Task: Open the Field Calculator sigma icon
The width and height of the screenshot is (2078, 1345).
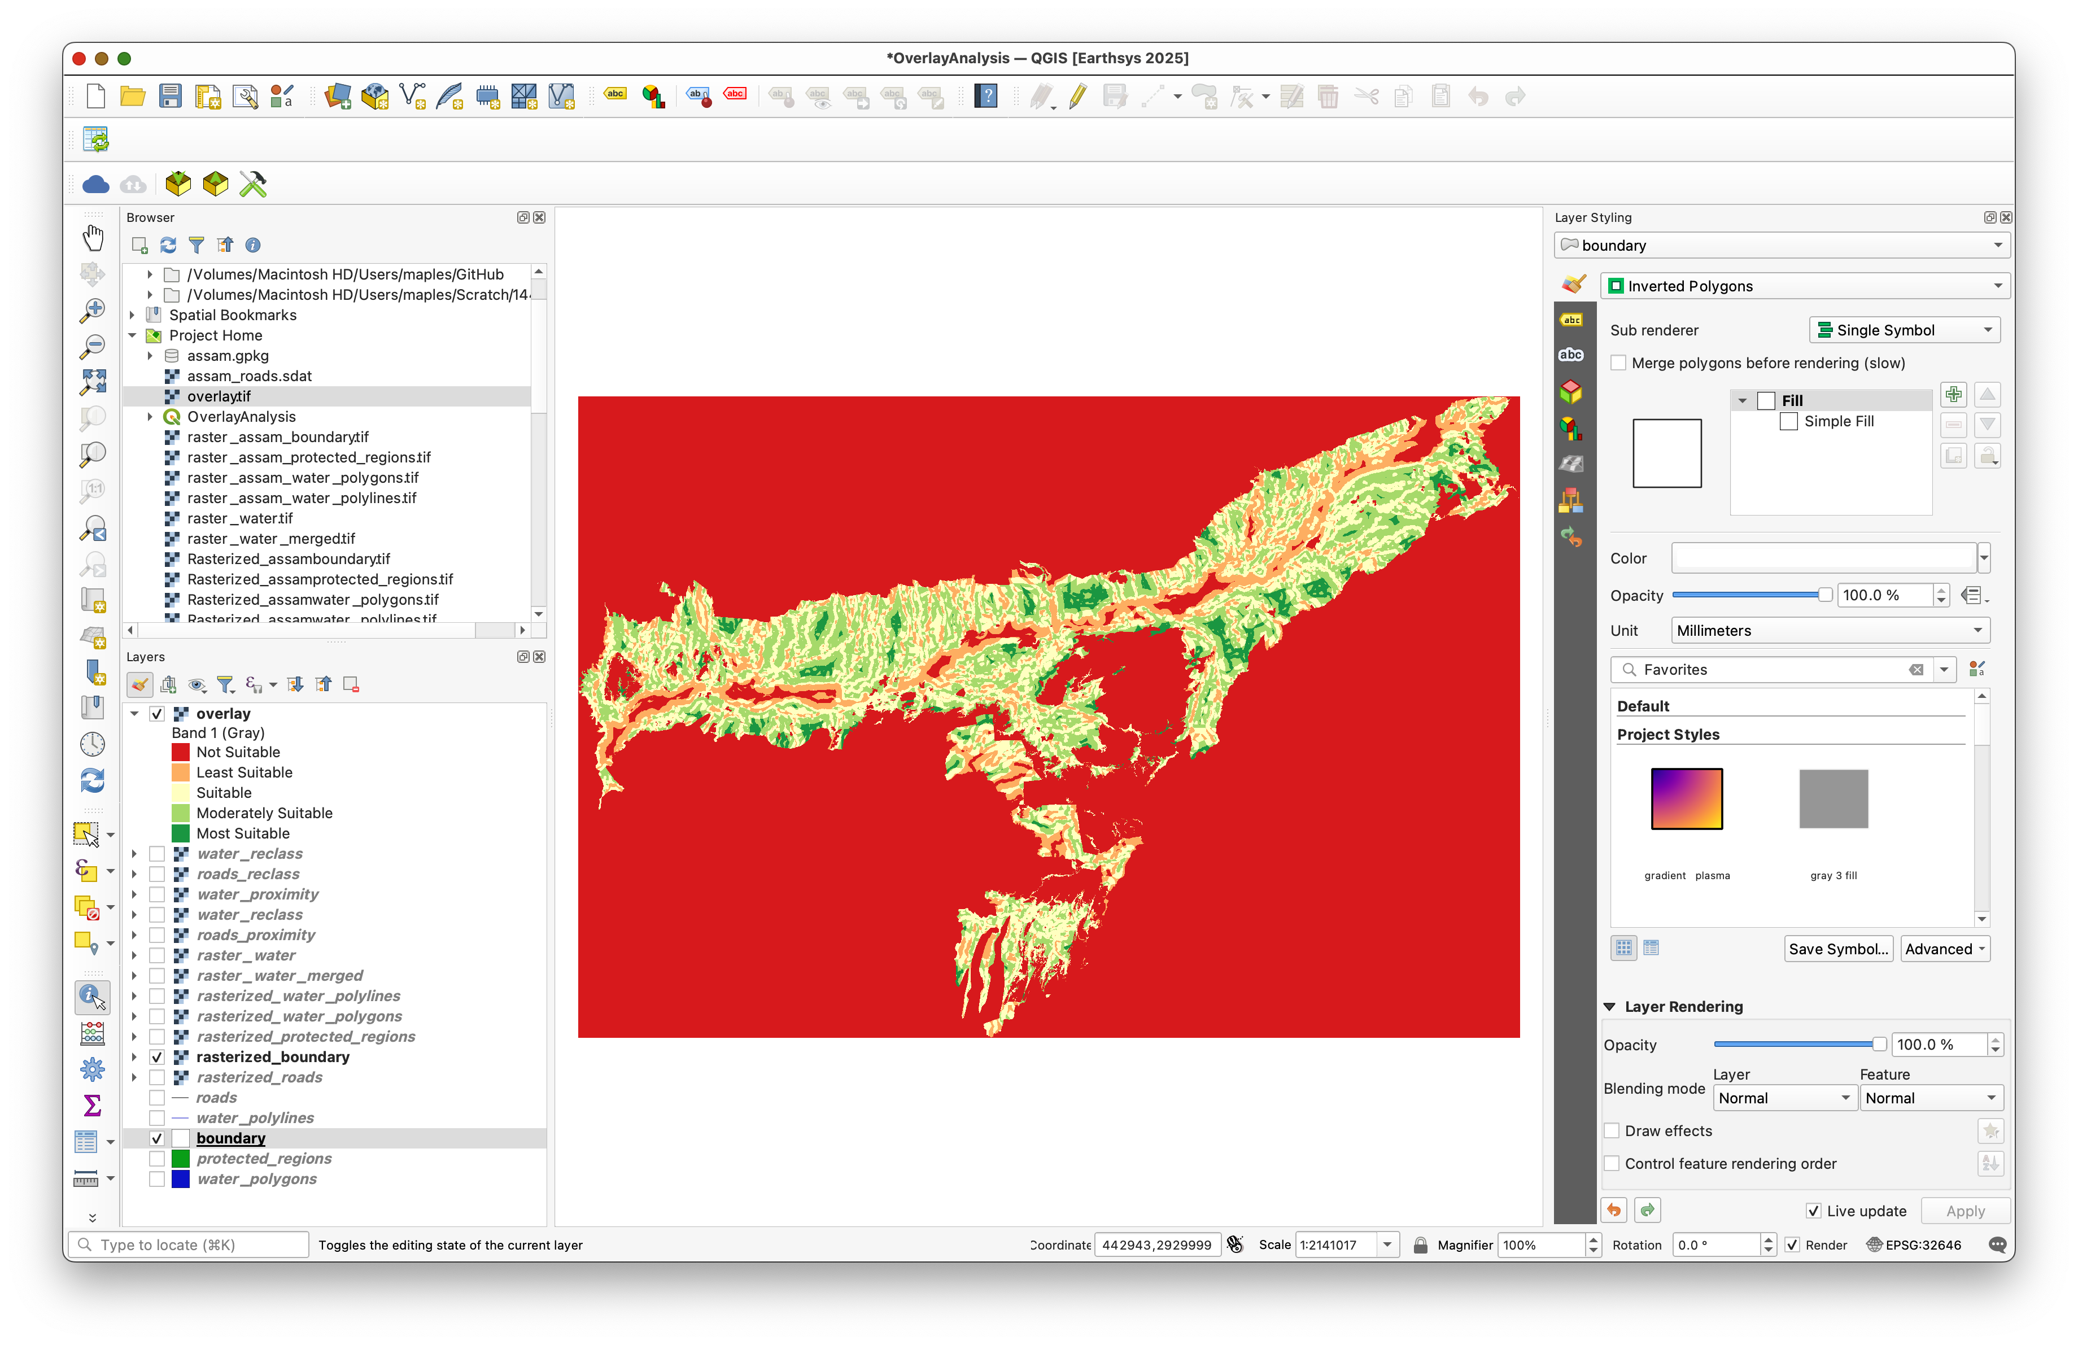Action: point(93,1105)
